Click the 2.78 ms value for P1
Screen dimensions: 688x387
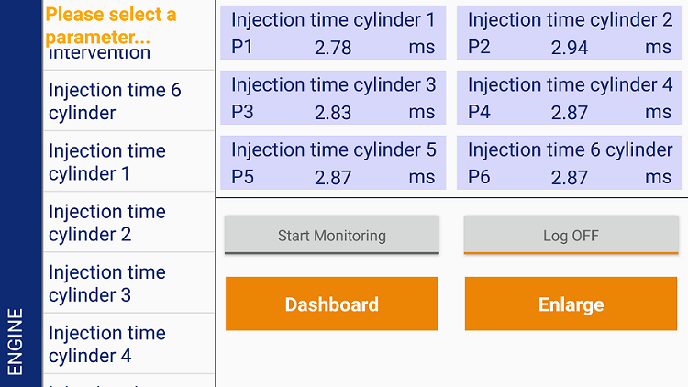tap(333, 48)
